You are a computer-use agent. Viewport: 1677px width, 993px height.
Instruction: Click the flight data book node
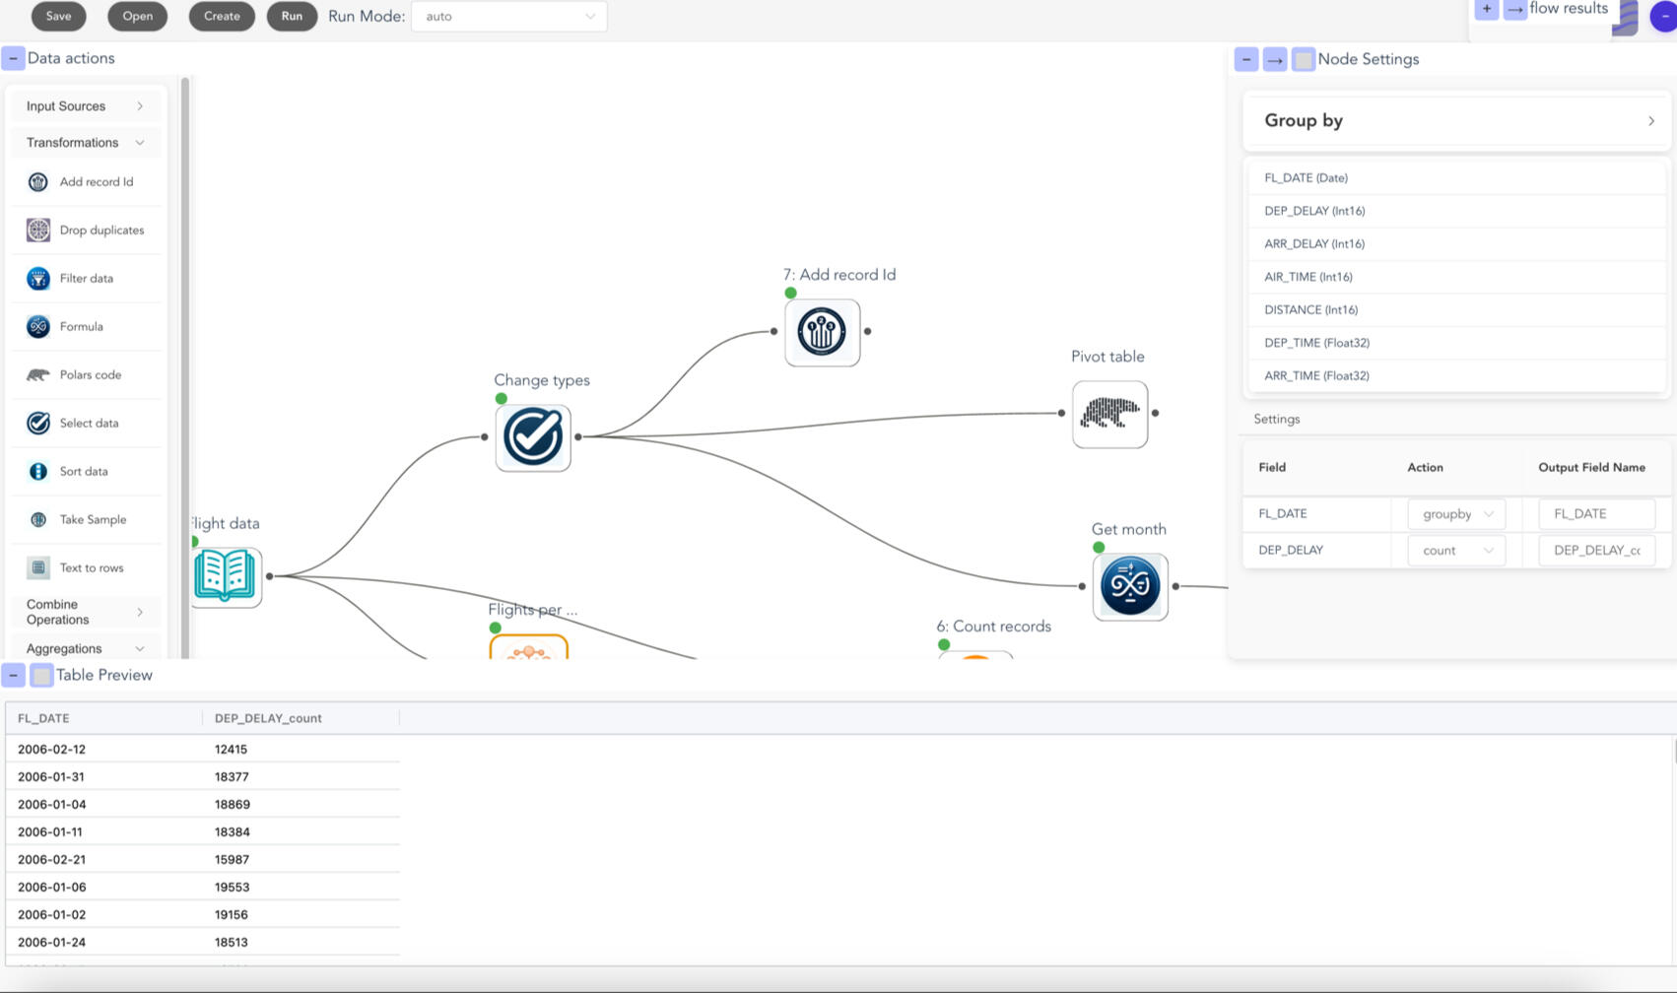point(226,576)
